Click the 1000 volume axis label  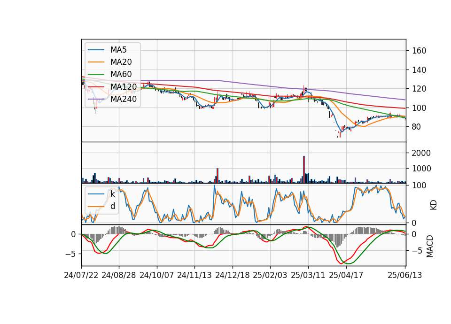pos(421,169)
